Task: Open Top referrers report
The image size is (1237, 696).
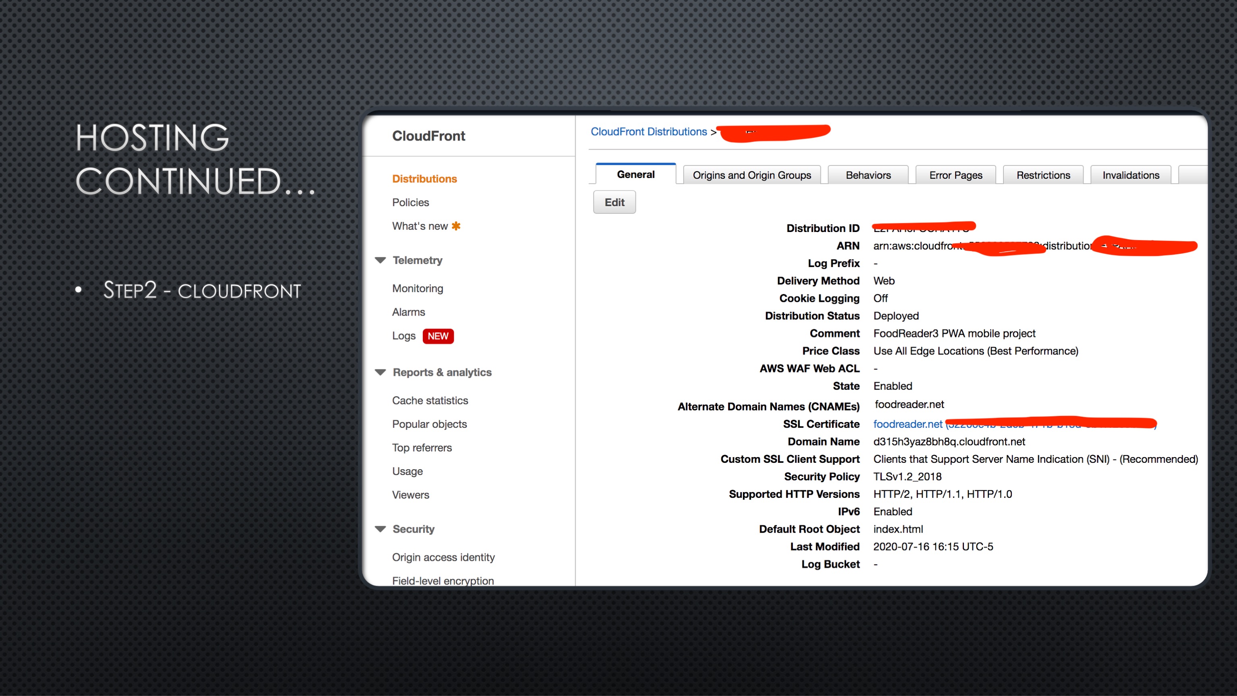Action: 422,447
